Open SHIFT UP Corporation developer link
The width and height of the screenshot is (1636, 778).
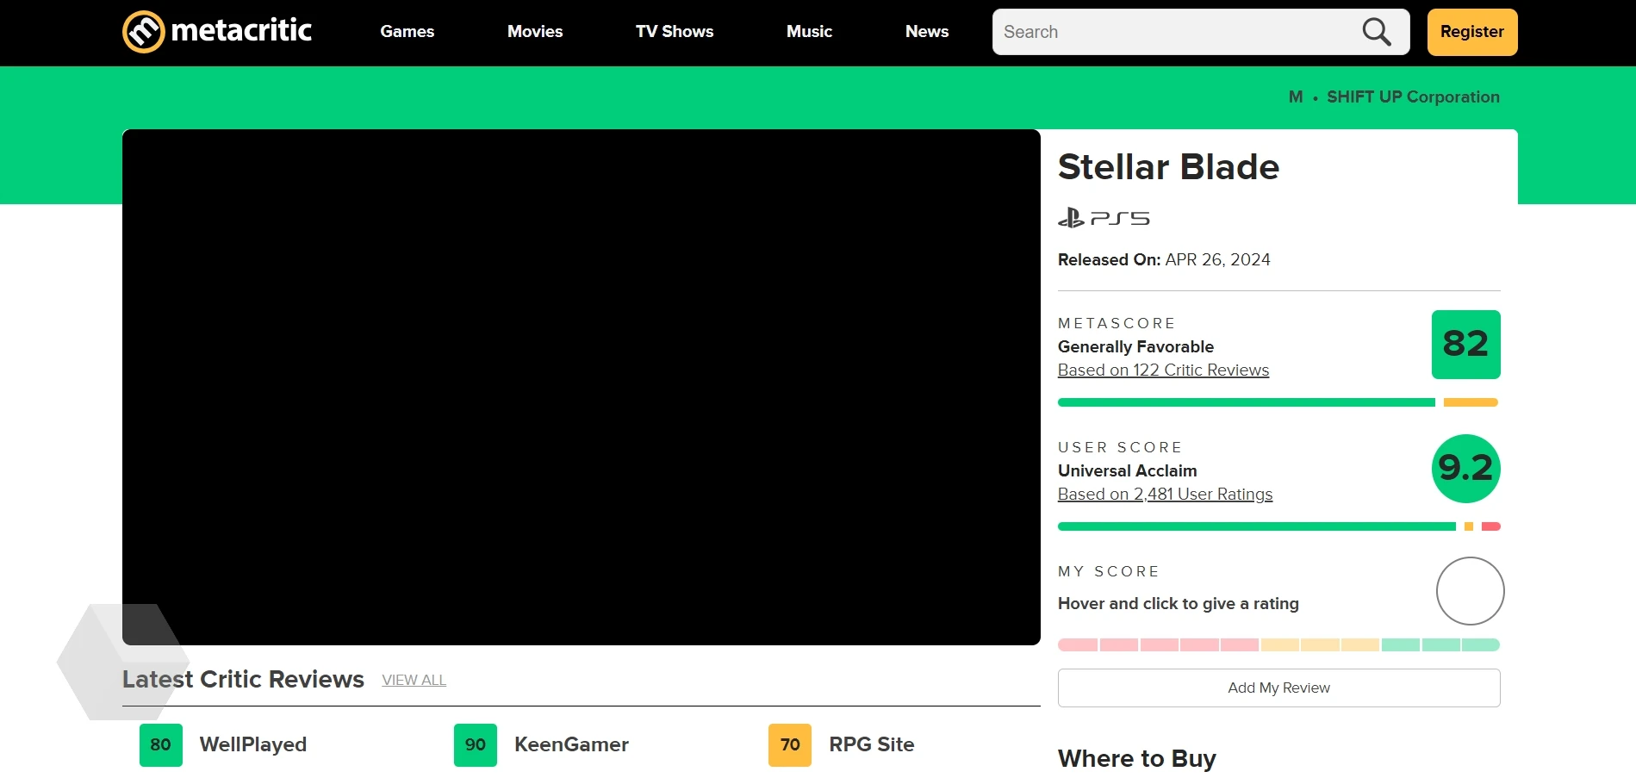click(1413, 96)
